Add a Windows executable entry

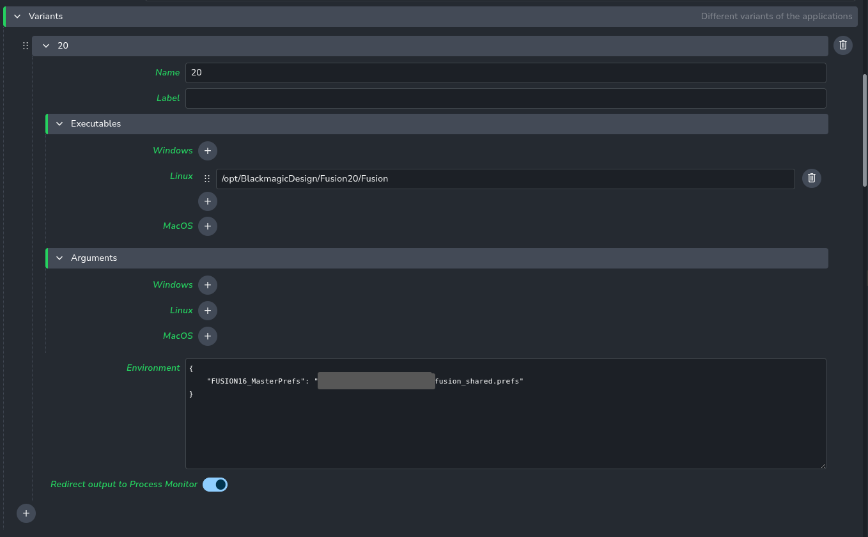coord(207,151)
